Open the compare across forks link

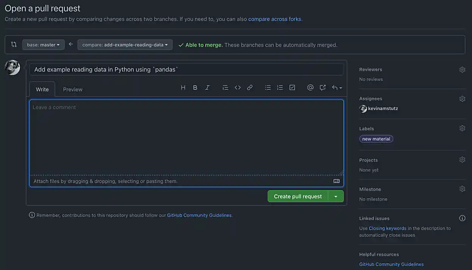tap(274, 18)
